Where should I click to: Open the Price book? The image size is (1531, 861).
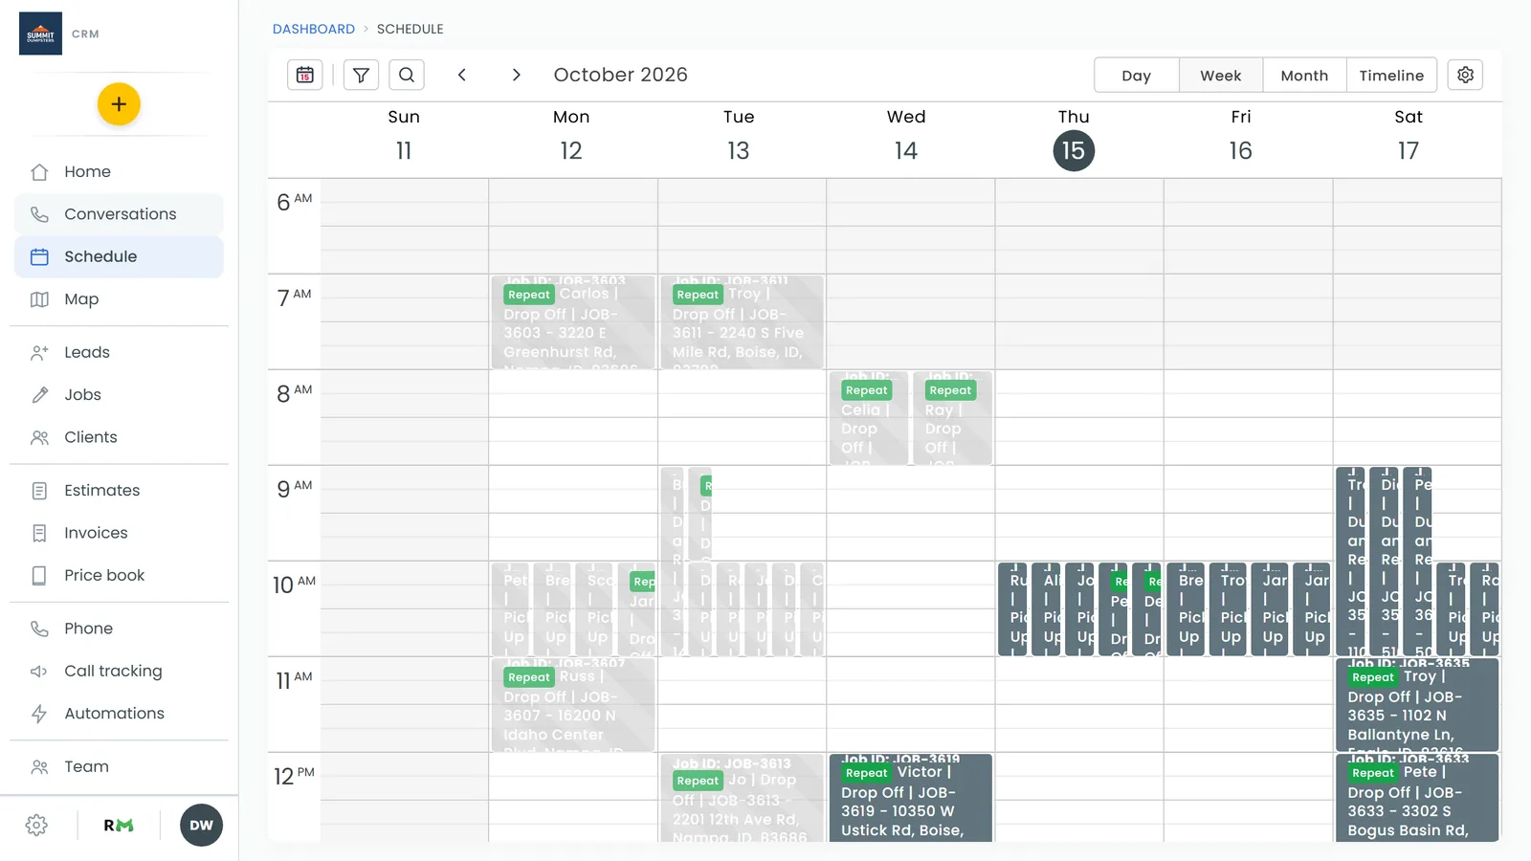(x=119, y=575)
